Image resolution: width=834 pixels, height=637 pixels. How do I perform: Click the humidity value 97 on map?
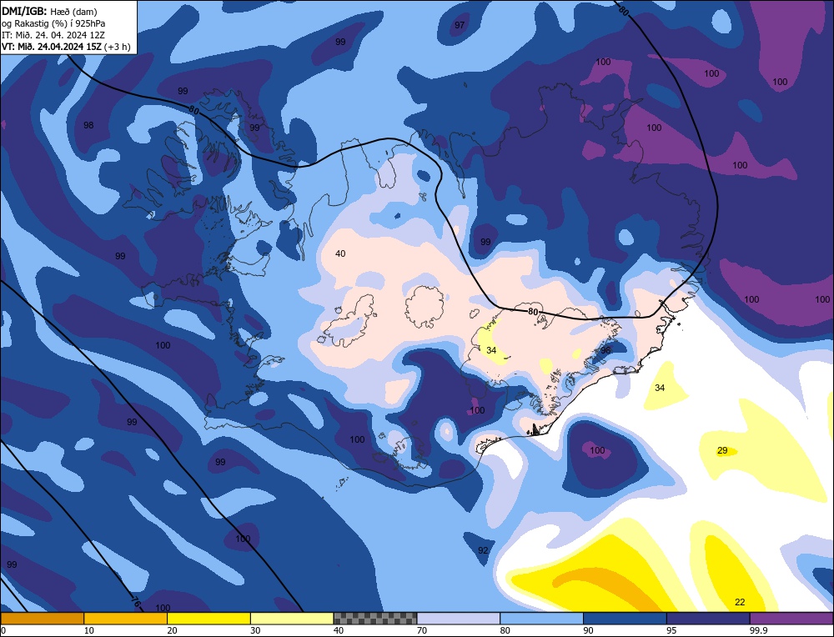click(460, 25)
